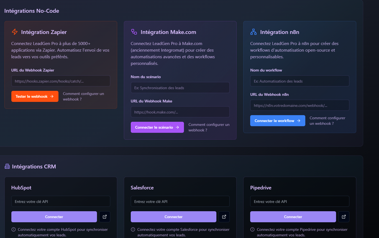The width and height of the screenshot is (379, 238).
Task: Click the Make.com description paragraph
Action: click(173, 53)
